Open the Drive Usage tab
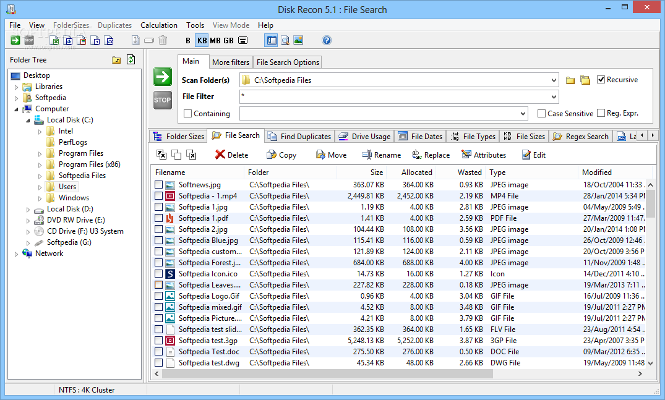This screenshot has width=665, height=400. click(365, 137)
